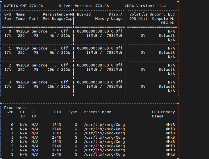
Task: Select the Driver Version: 470.86 text
Action: pos(84,6)
